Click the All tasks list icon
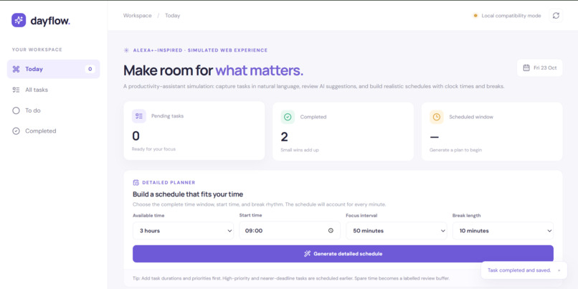The width and height of the screenshot is (578, 289). pyautogui.click(x=16, y=90)
